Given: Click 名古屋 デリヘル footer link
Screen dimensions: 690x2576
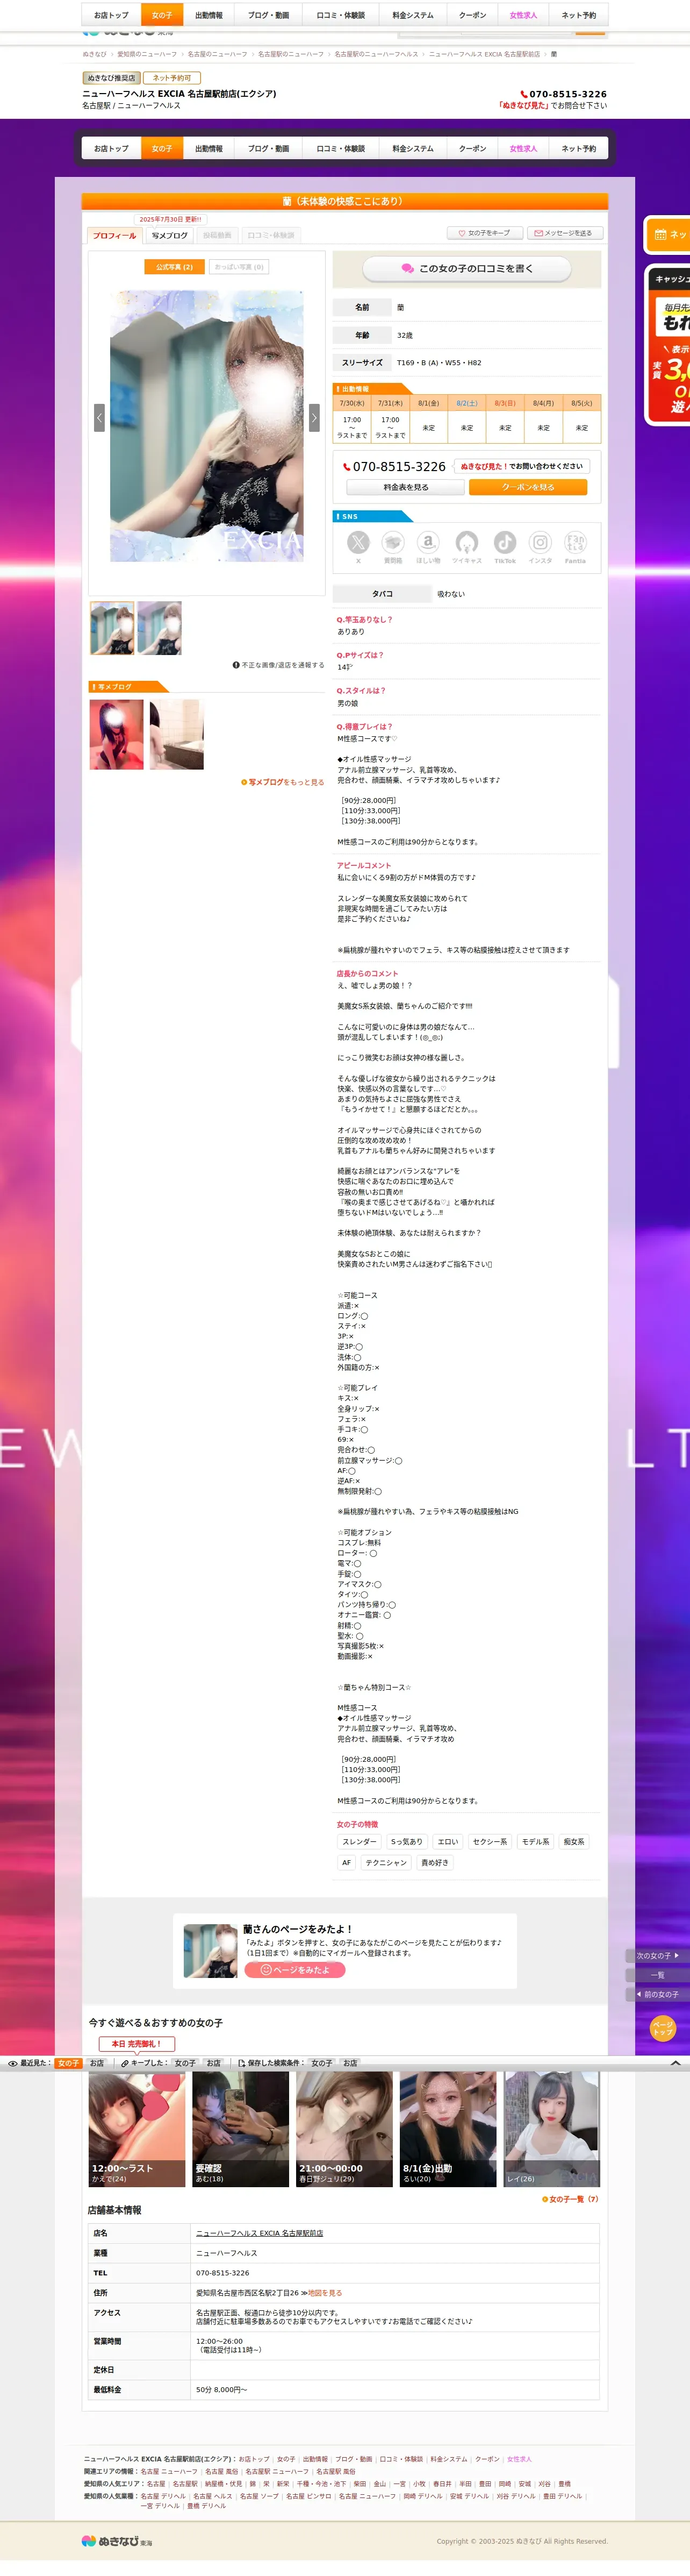Looking at the screenshot, I should point(163,2496).
